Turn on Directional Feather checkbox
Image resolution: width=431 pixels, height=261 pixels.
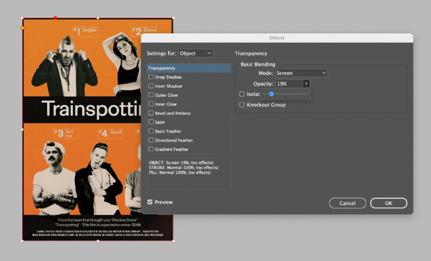coord(151,140)
